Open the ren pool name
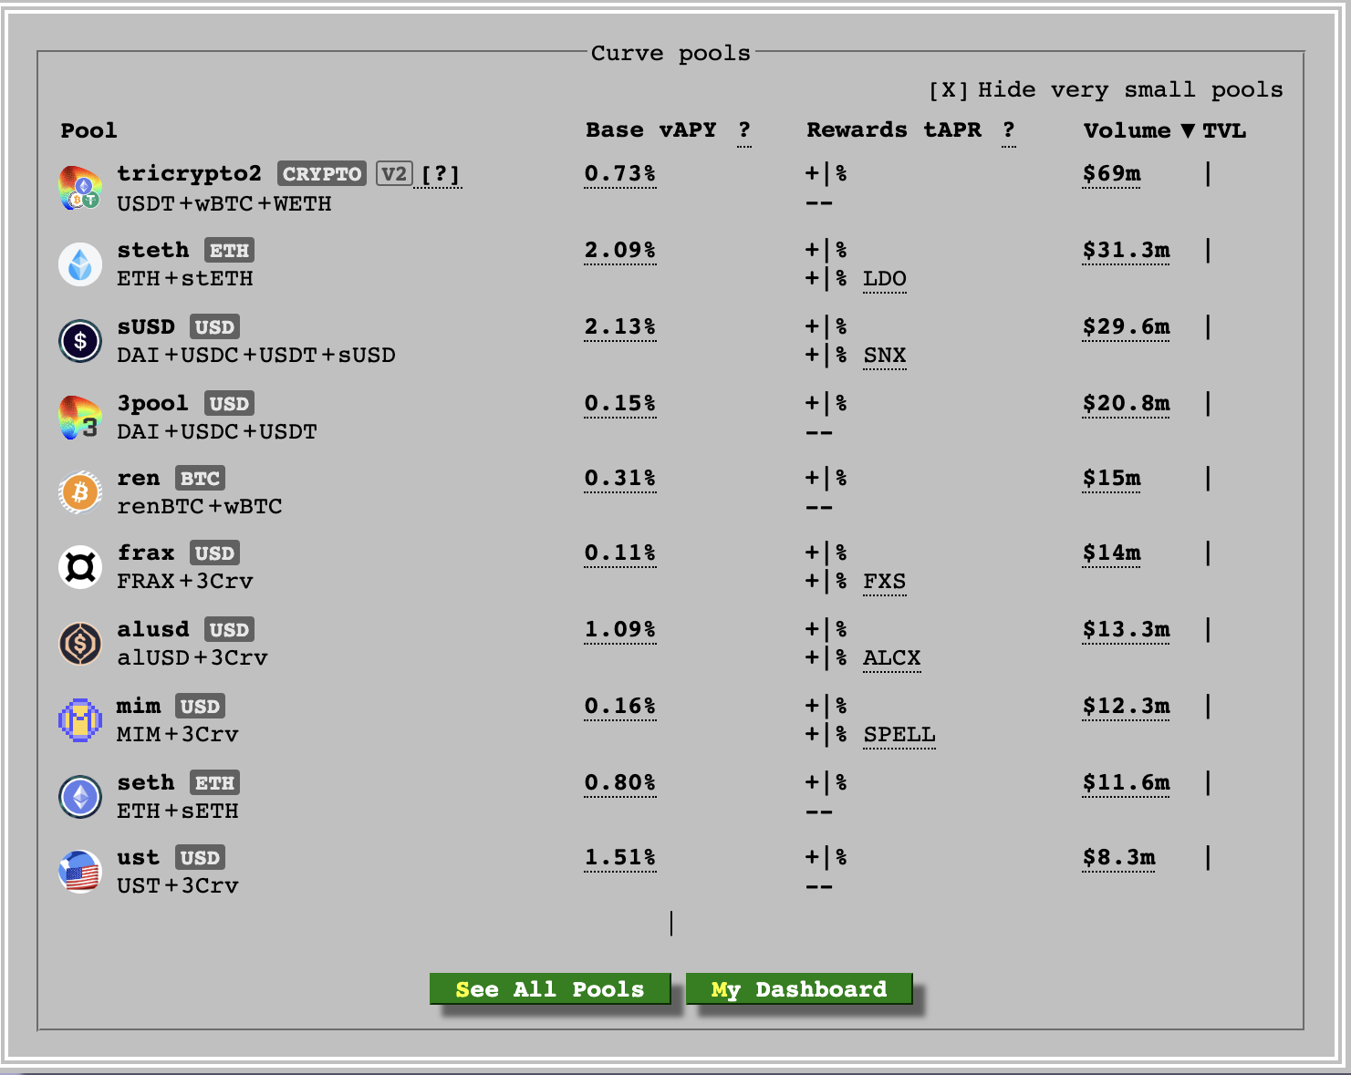 point(139,478)
